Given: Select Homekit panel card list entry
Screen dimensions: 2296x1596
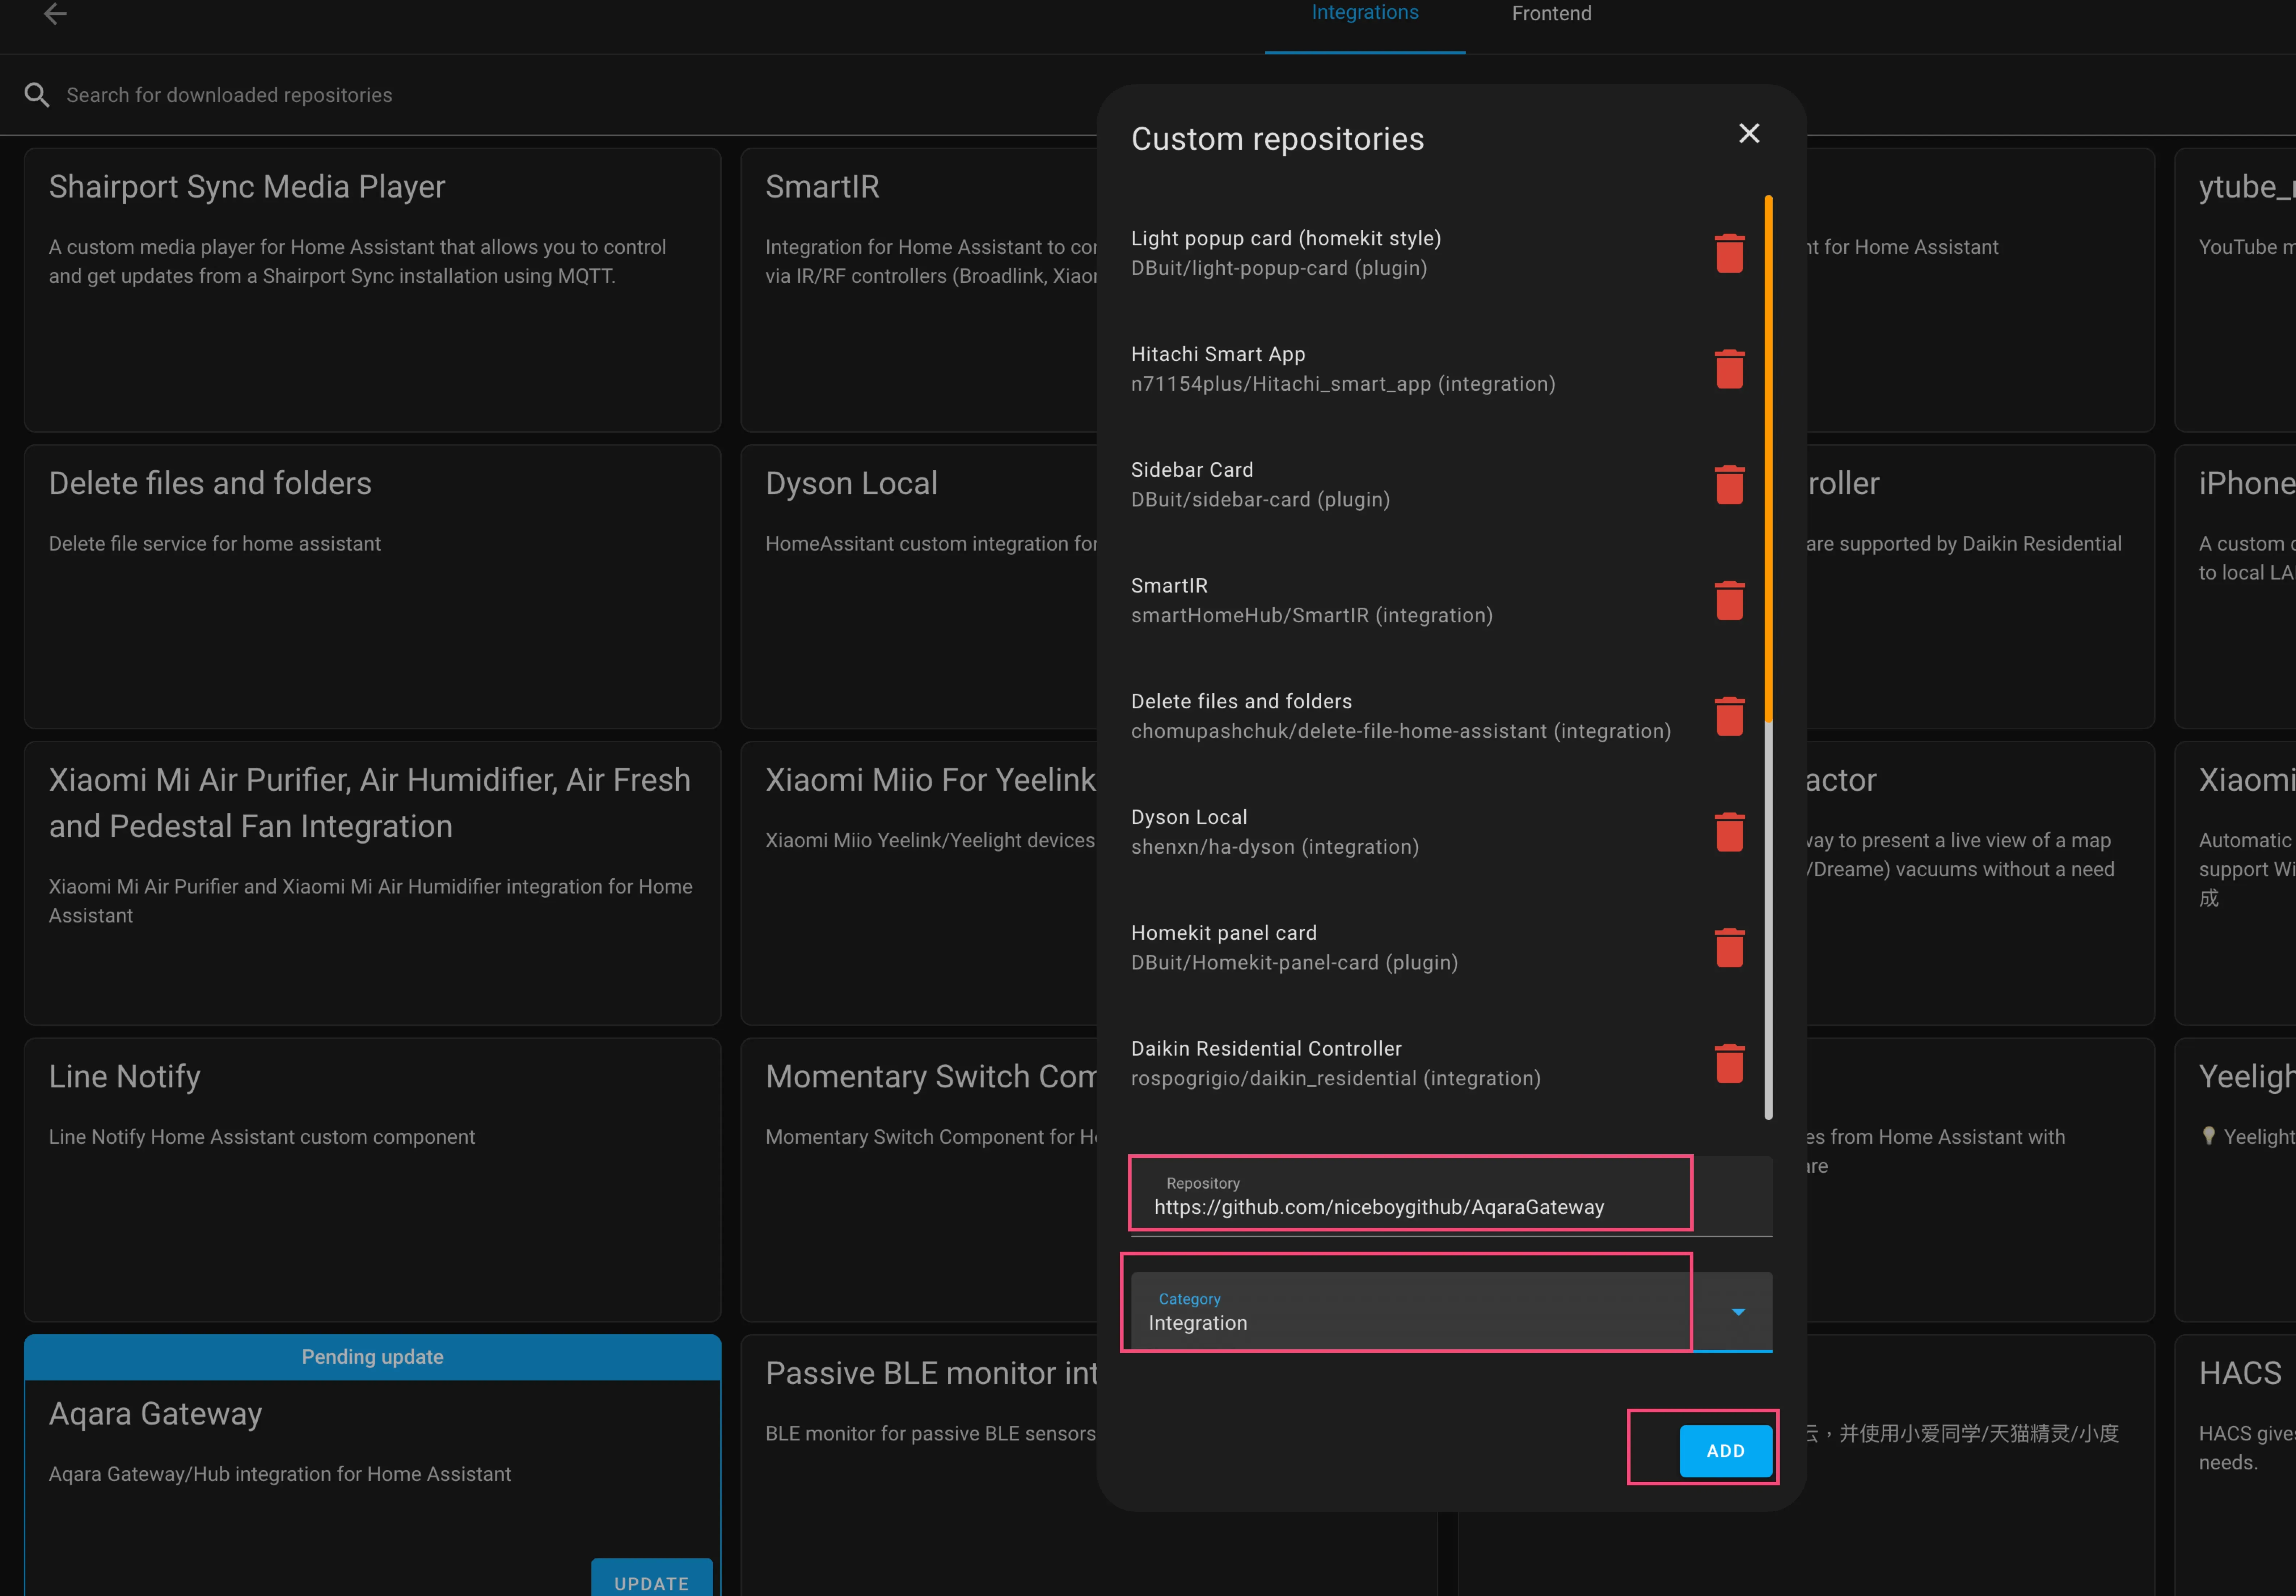Looking at the screenshot, I should pos(1410,948).
